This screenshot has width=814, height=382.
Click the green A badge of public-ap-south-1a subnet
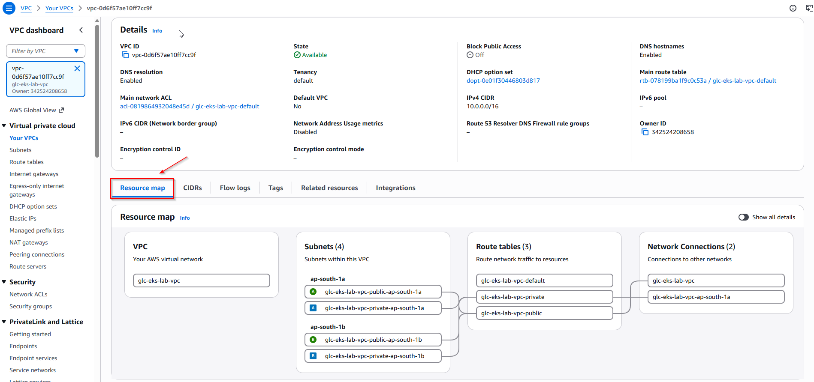(x=313, y=292)
